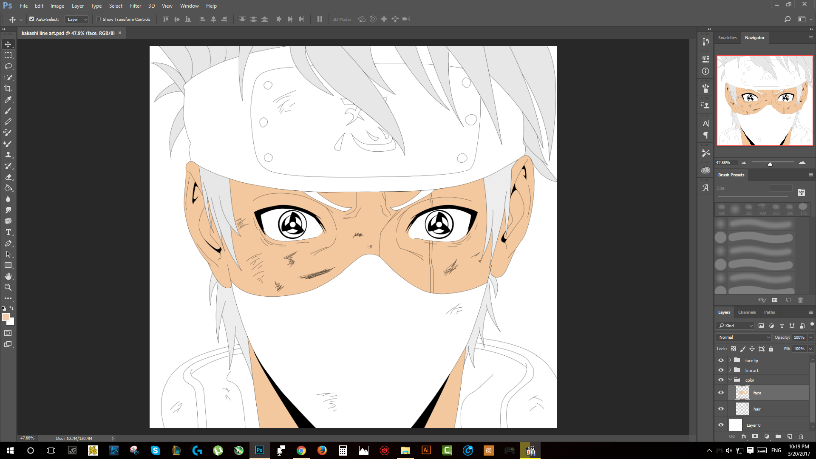This screenshot has width=816, height=459.
Task: Hide Layer 0 visibility eye
Action: [x=721, y=425]
